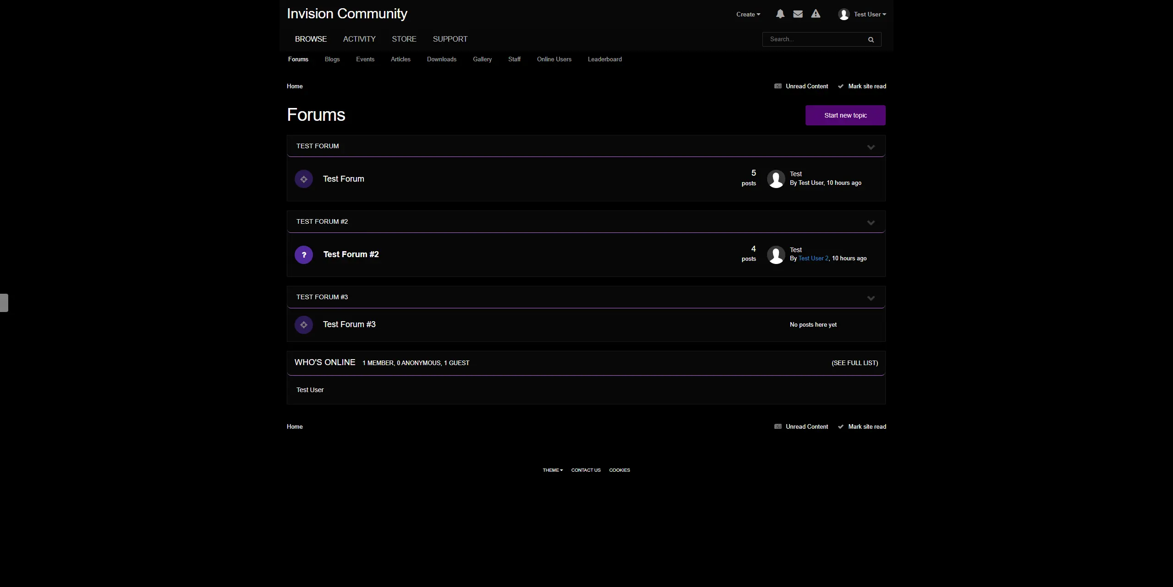This screenshot has height=587, width=1173.
Task: Click the COOKIES footer link
Action: 619,470
